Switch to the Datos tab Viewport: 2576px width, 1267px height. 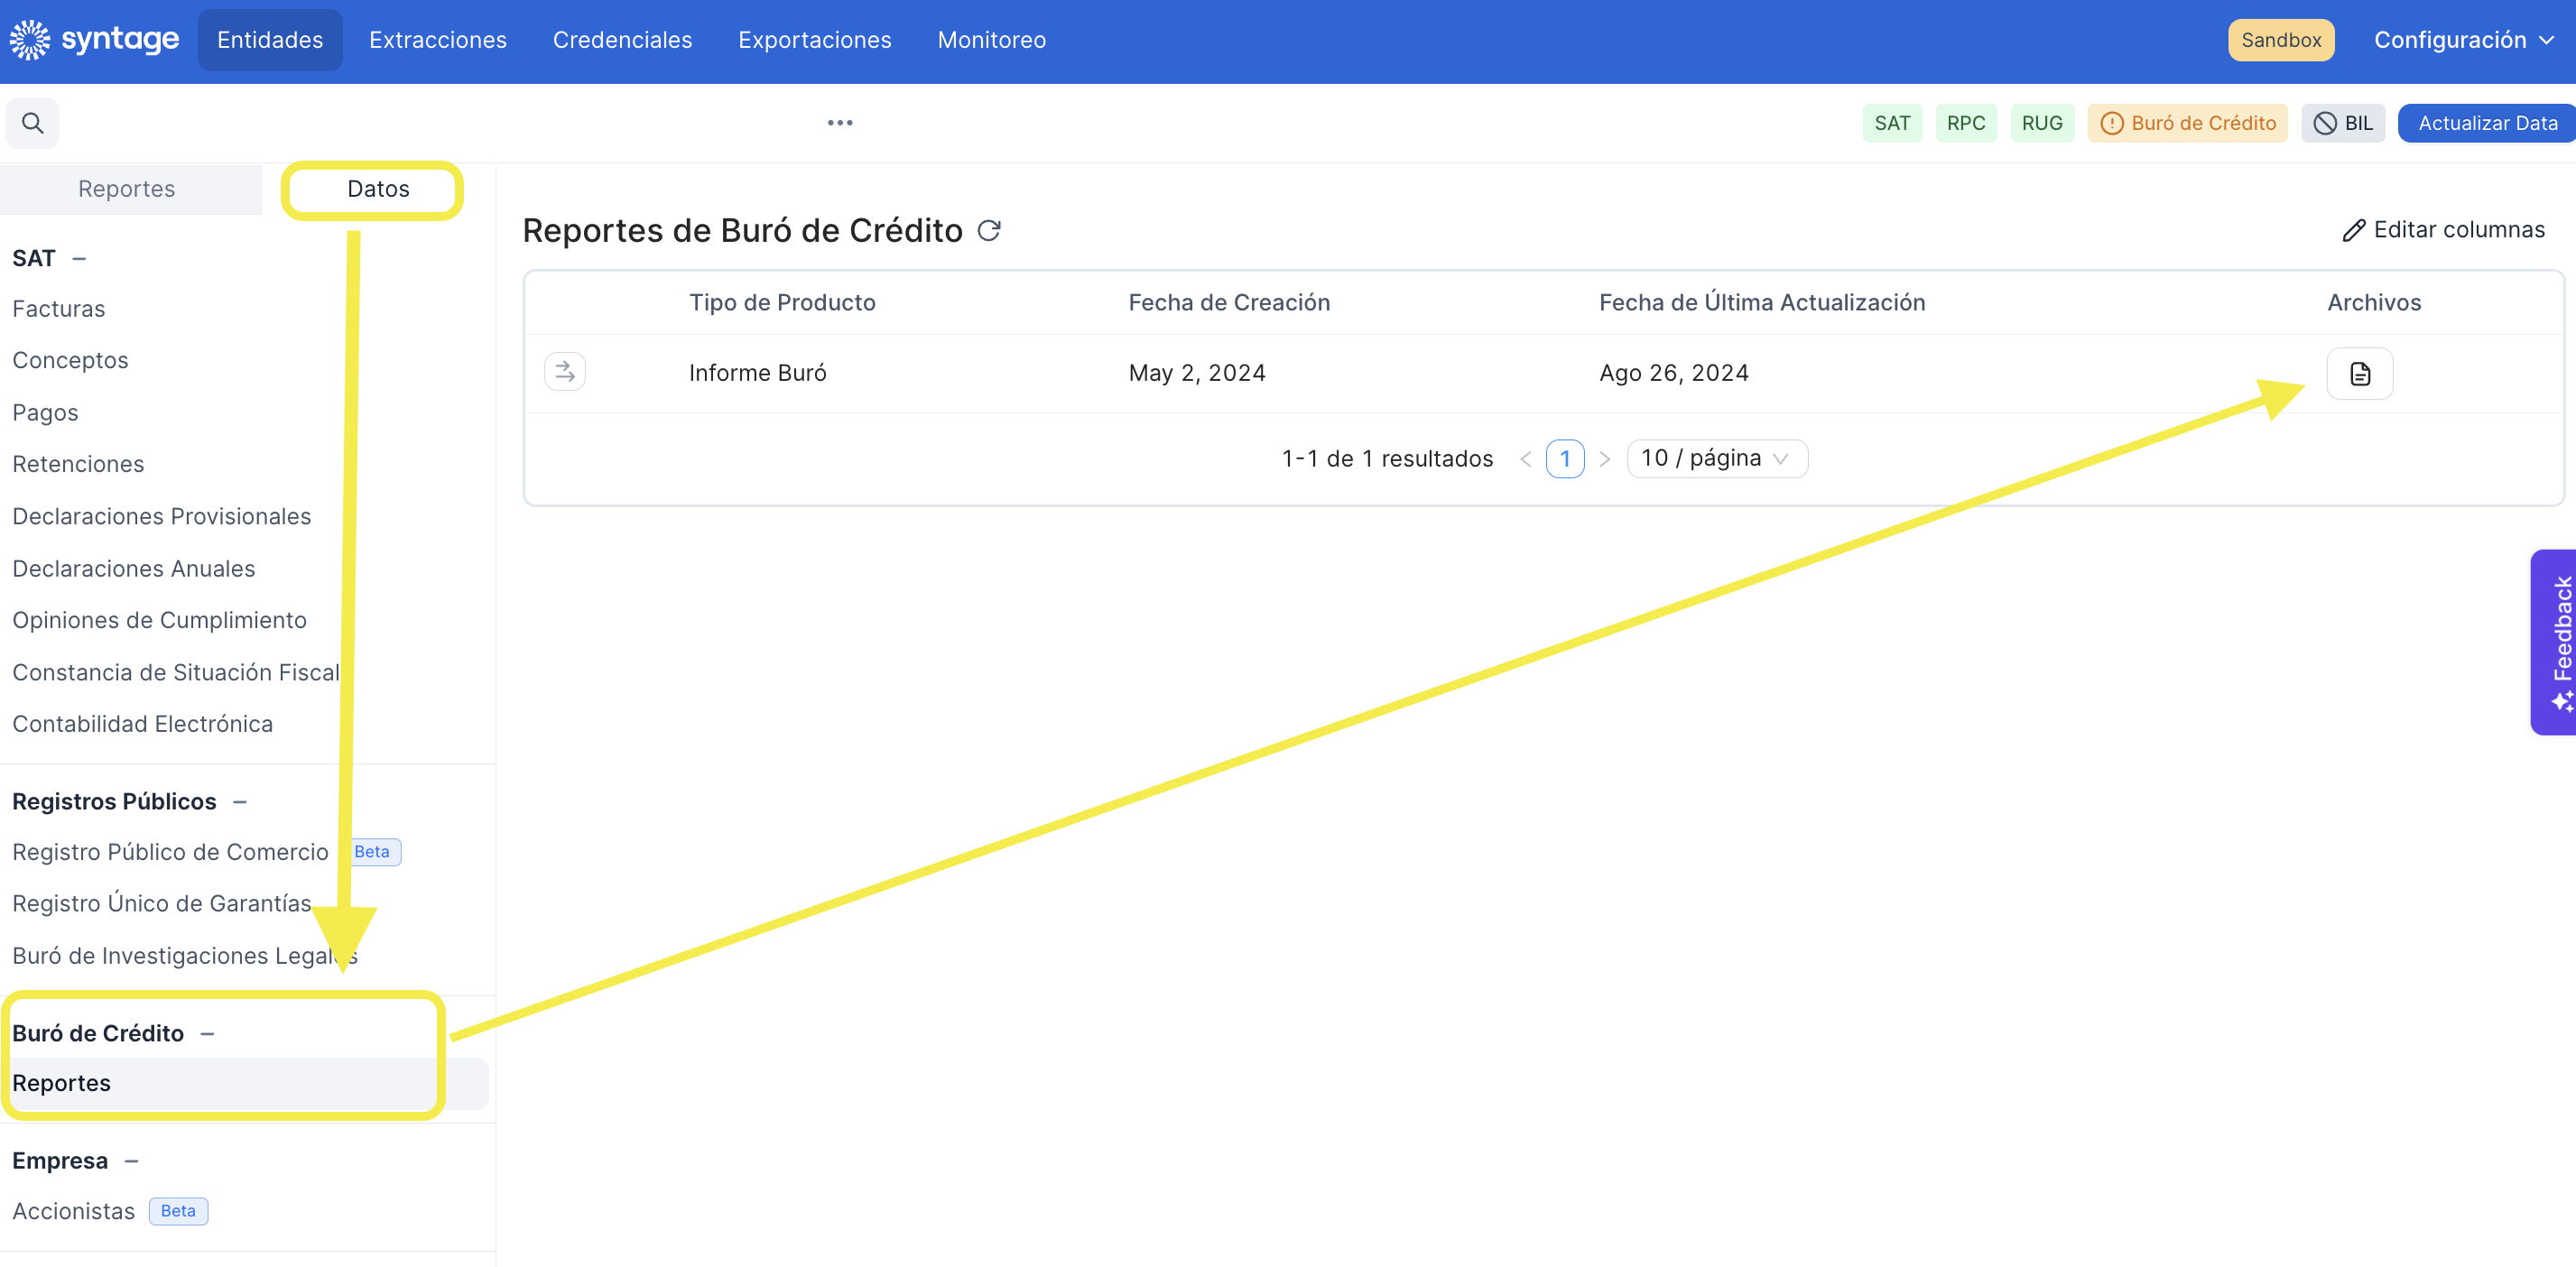pyautogui.click(x=378, y=189)
